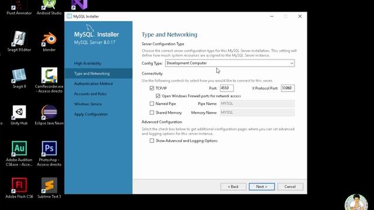This screenshot has width=374, height=210.
Task: Launch Adobe Flash CS6 from the desktop
Action: (x=19, y=188)
